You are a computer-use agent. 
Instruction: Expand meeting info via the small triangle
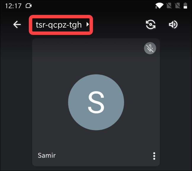click(x=87, y=24)
